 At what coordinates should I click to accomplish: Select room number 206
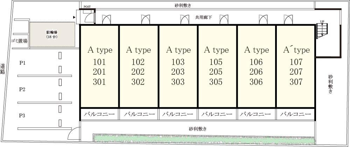256,72
